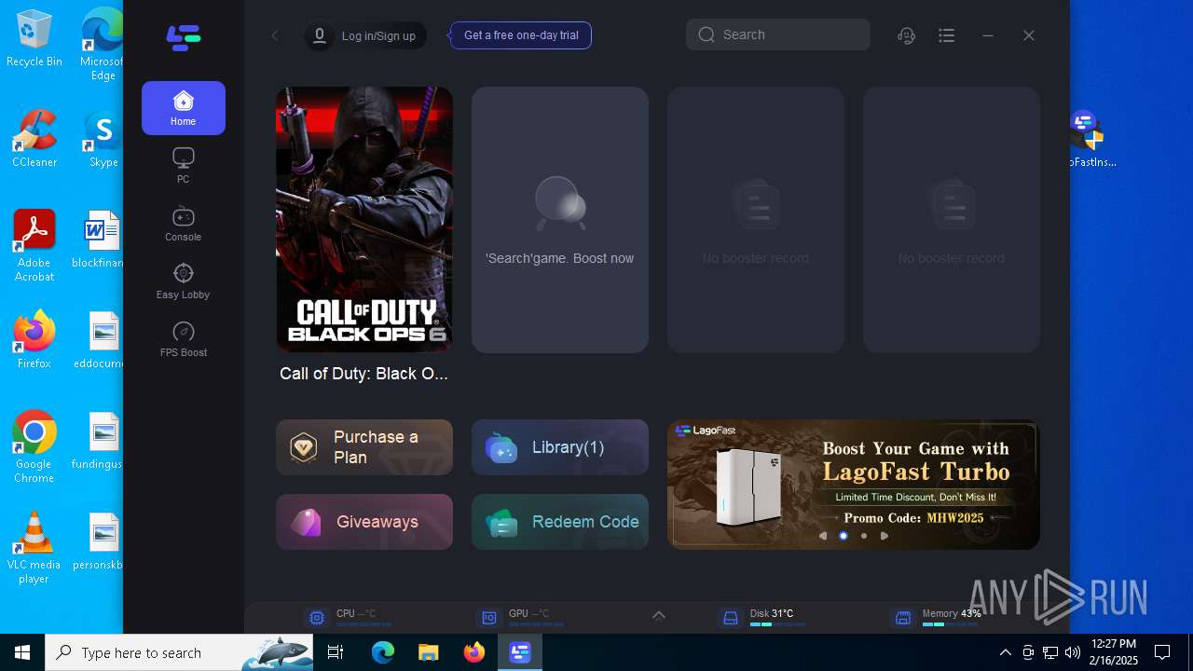Open Library(1) button
The image size is (1193, 671).
[560, 447]
